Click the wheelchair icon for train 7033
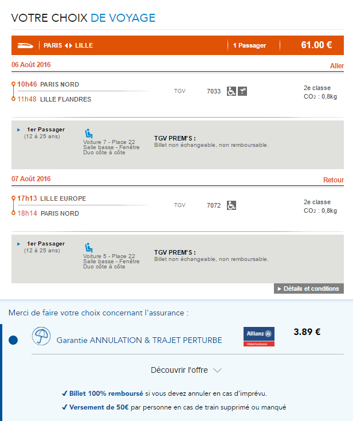The image size is (353, 421). (x=231, y=91)
